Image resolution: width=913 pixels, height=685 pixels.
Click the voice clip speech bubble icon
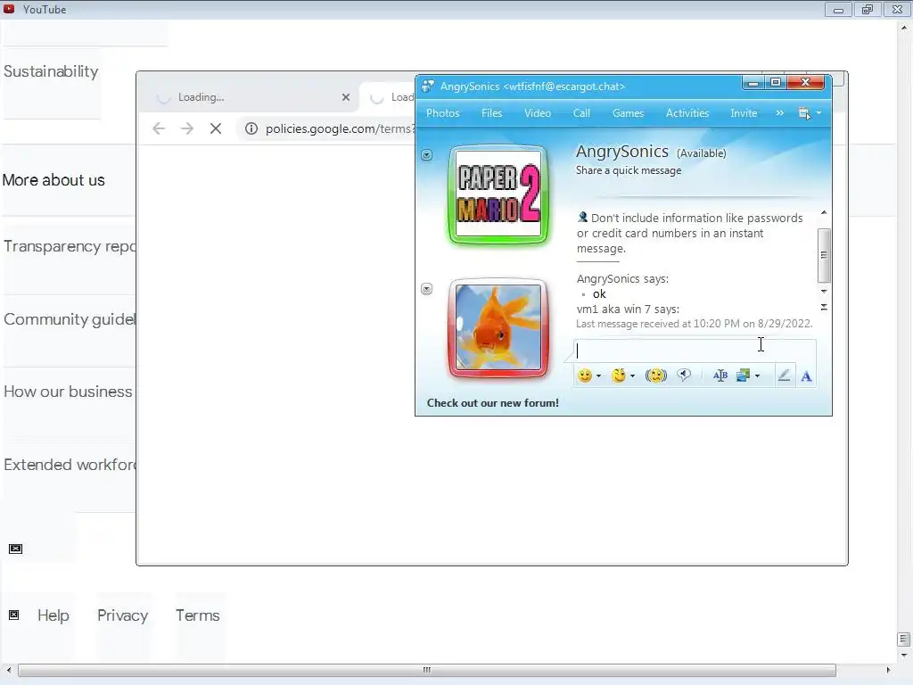(x=684, y=376)
